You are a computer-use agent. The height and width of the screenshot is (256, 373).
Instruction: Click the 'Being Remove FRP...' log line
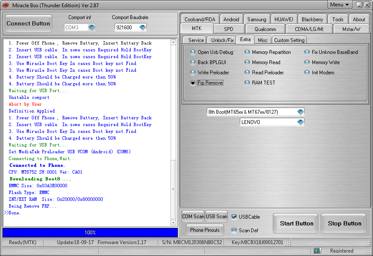33,206
